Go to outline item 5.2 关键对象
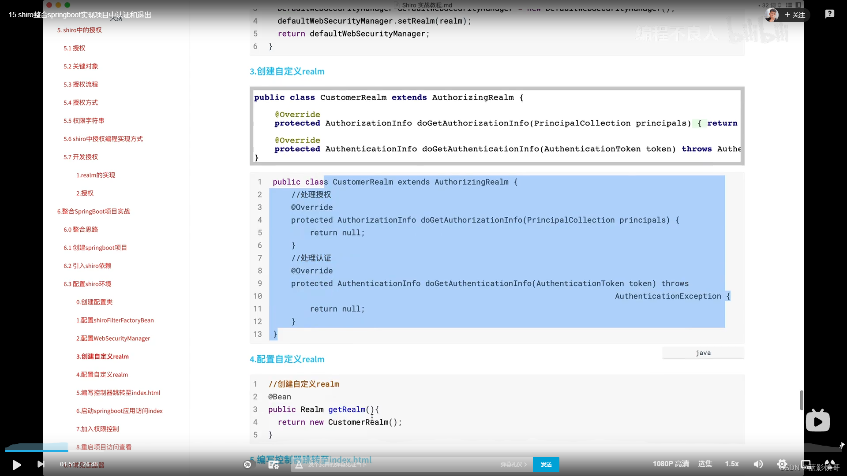 coord(81,66)
